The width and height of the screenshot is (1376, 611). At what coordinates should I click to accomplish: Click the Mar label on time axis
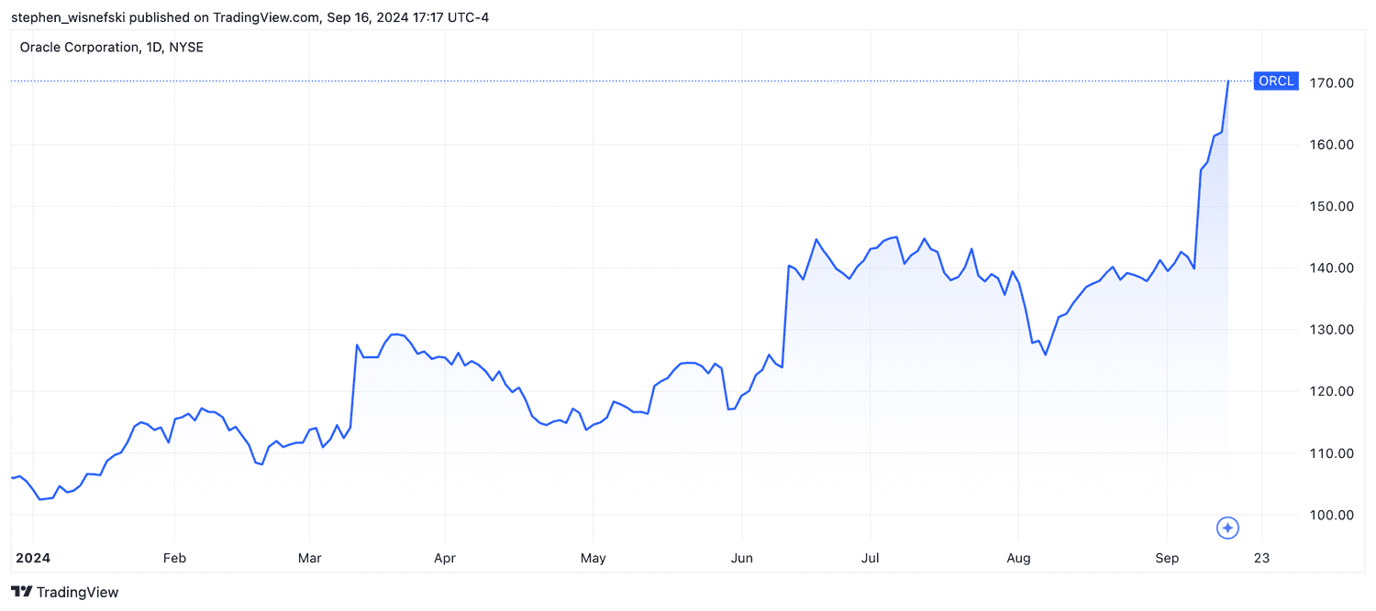tap(310, 558)
